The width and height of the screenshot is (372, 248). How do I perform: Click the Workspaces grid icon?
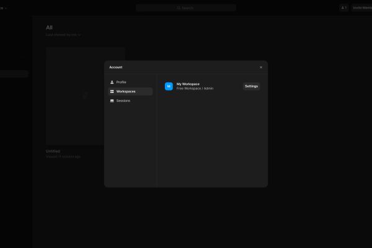pos(112,91)
